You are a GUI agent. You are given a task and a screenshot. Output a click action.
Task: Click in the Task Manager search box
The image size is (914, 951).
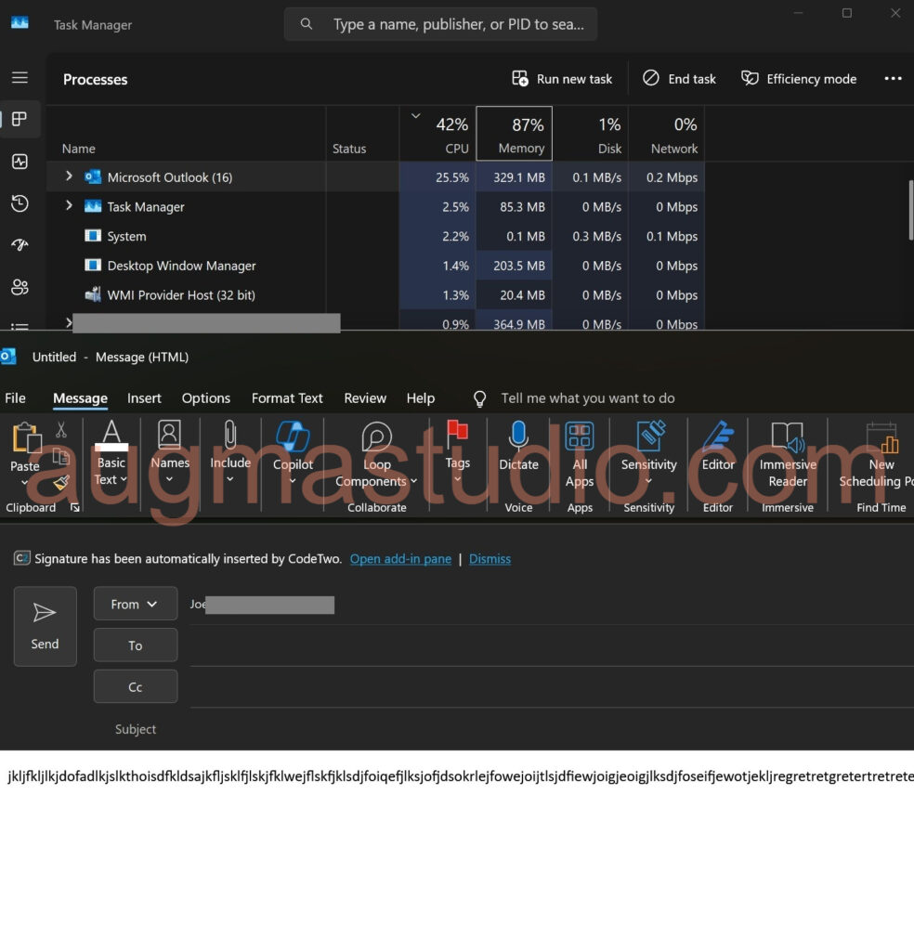[x=455, y=24]
